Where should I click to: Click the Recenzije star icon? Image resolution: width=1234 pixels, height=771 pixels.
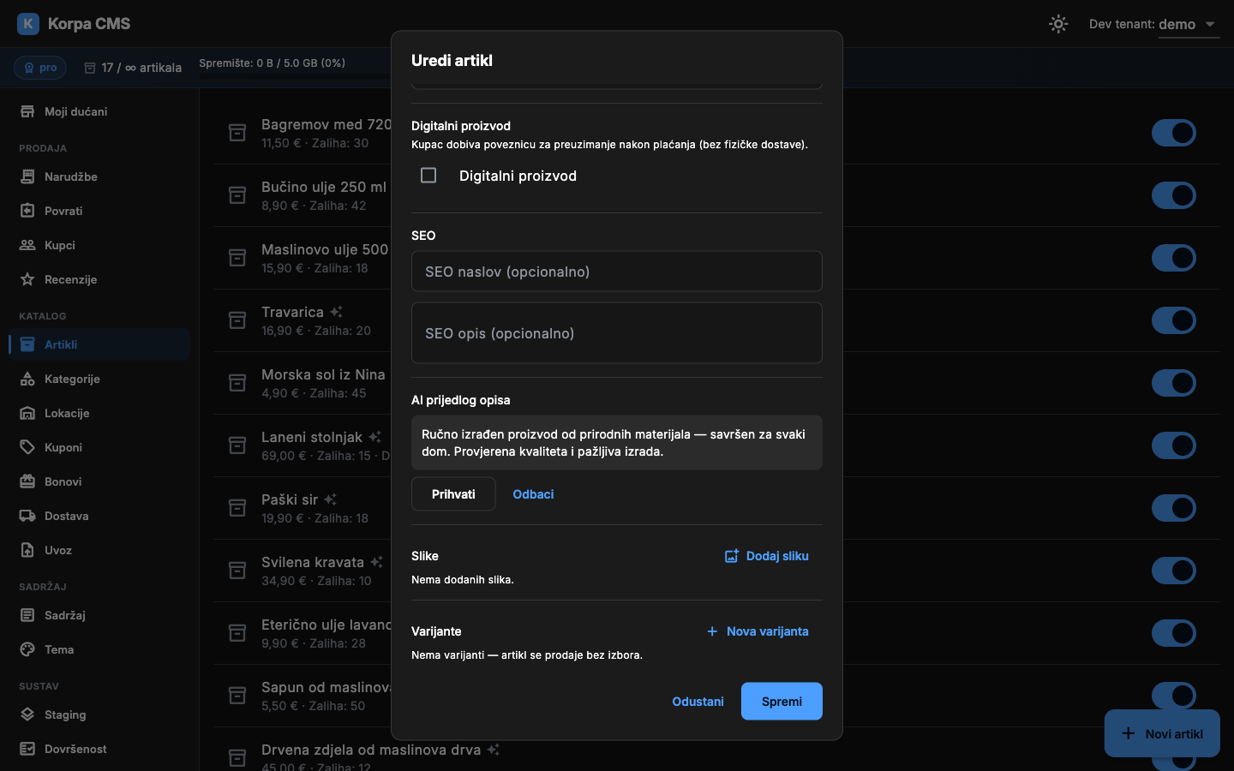pos(27,279)
